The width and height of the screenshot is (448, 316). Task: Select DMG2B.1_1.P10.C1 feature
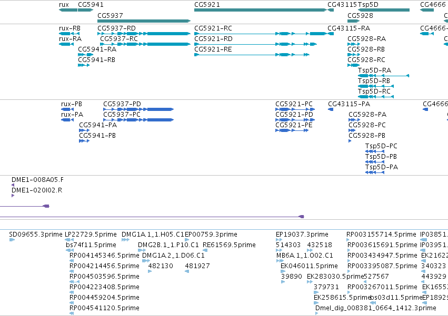pyautogui.click(x=142, y=250)
